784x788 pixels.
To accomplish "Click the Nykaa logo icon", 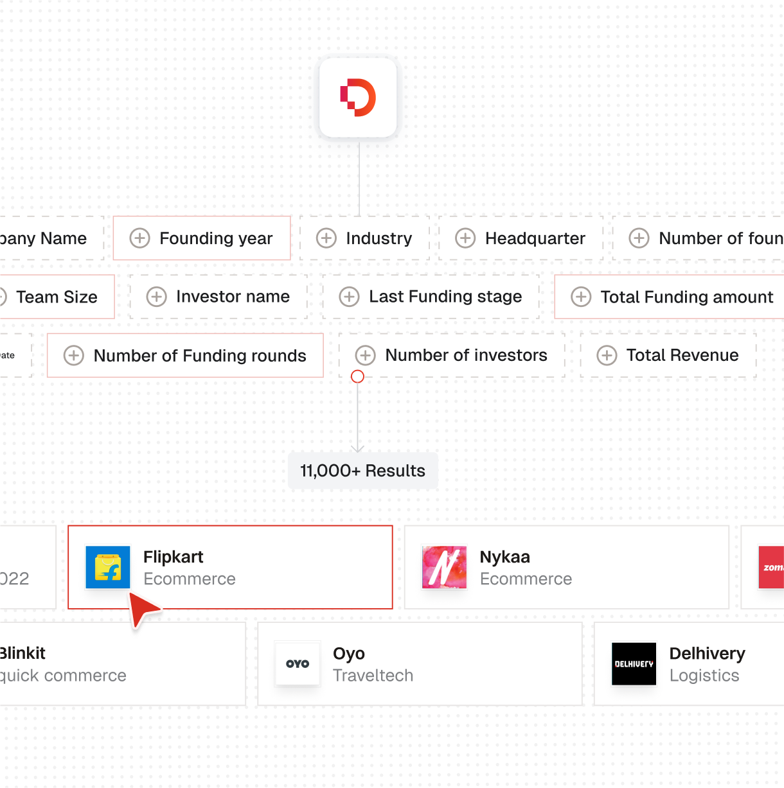I will (x=444, y=568).
